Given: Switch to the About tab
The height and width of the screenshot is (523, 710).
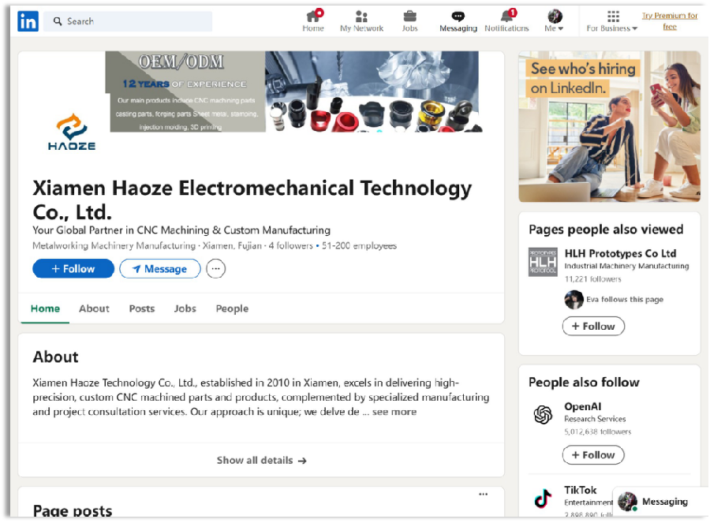Looking at the screenshot, I should (94, 308).
